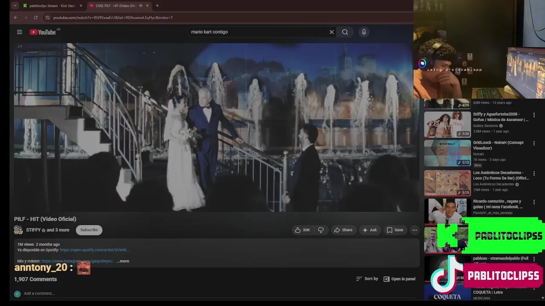
Task: Open options for Stiffy y Agusfortnite2008 video
Action: [x=534, y=115]
